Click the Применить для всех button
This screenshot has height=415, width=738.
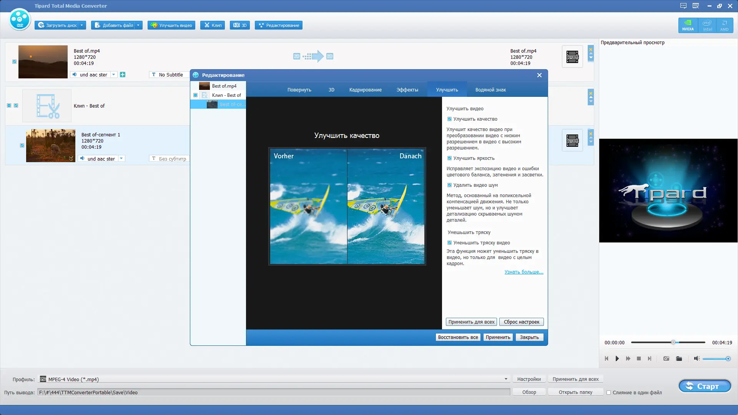471,322
